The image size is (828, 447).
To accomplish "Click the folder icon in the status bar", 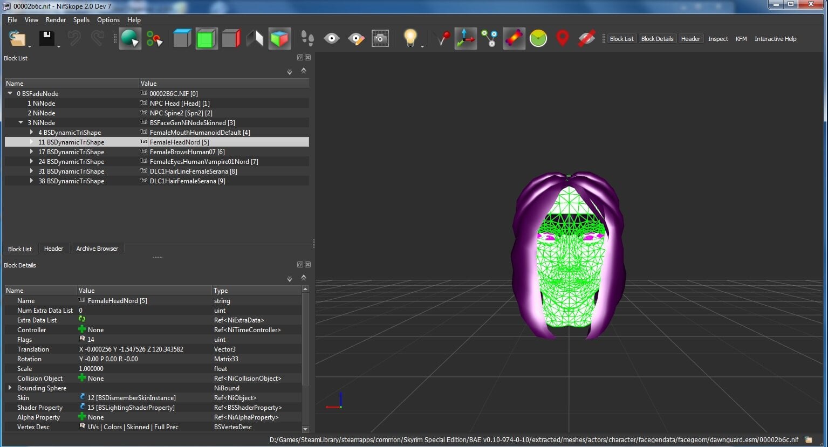I will click(x=809, y=440).
